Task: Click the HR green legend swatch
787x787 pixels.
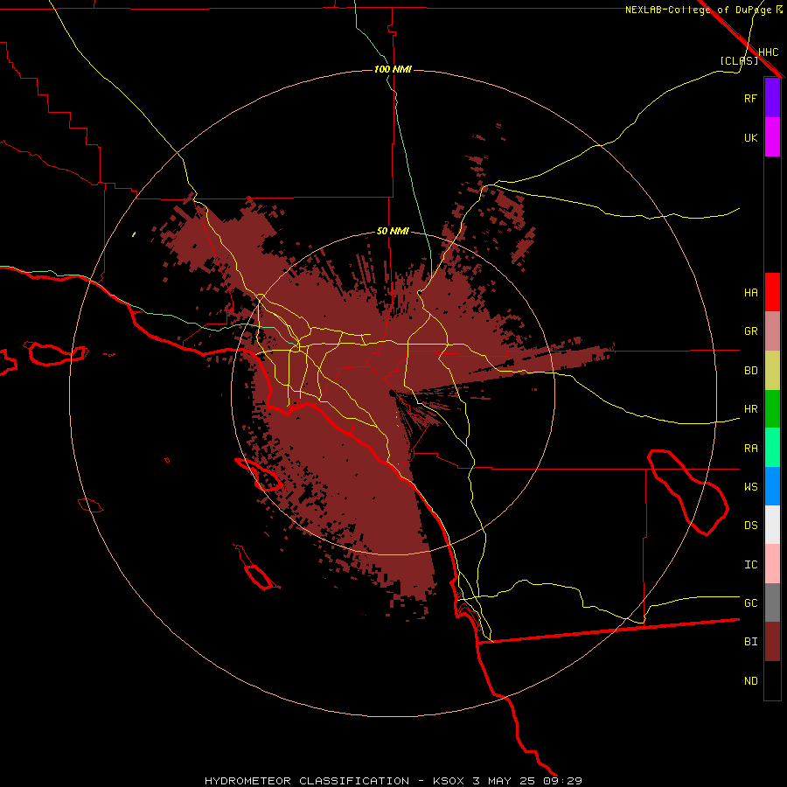Action: 772,409
